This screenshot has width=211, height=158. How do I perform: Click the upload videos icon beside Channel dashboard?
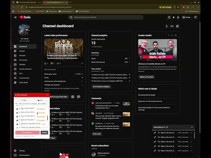167,26
